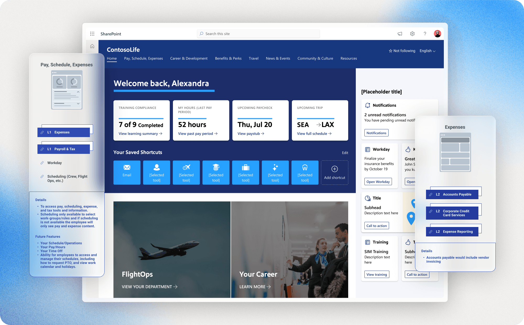Click View past pay period link
Image resolution: width=524 pixels, height=325 pixels.
(198, 134)
